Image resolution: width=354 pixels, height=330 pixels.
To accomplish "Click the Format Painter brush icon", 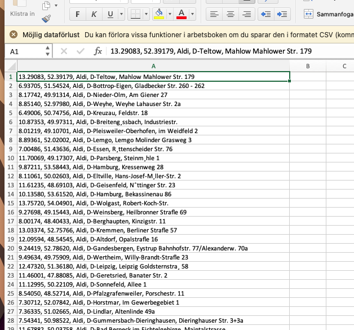I will (x=46, y=20).
